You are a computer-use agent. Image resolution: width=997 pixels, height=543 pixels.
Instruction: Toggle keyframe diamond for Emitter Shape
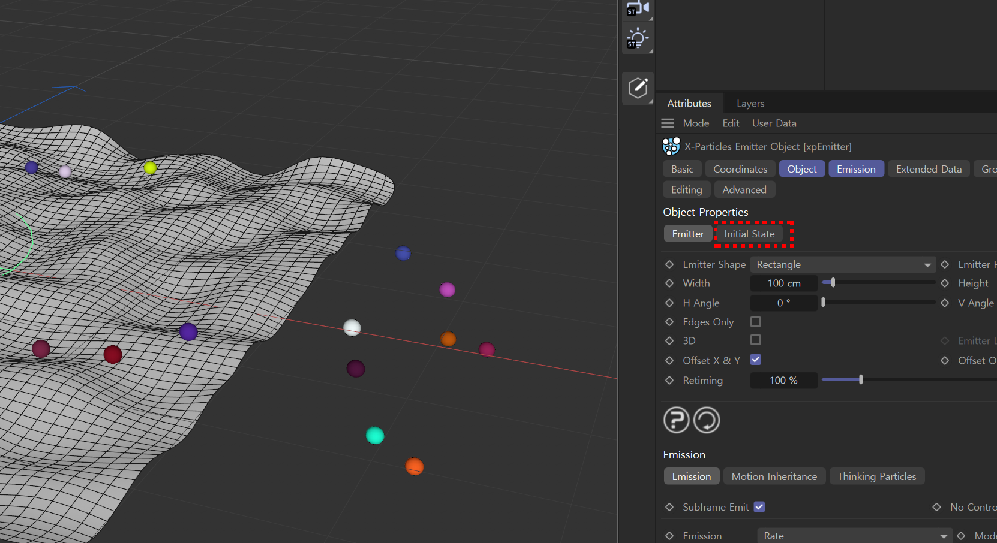[669, 264]
